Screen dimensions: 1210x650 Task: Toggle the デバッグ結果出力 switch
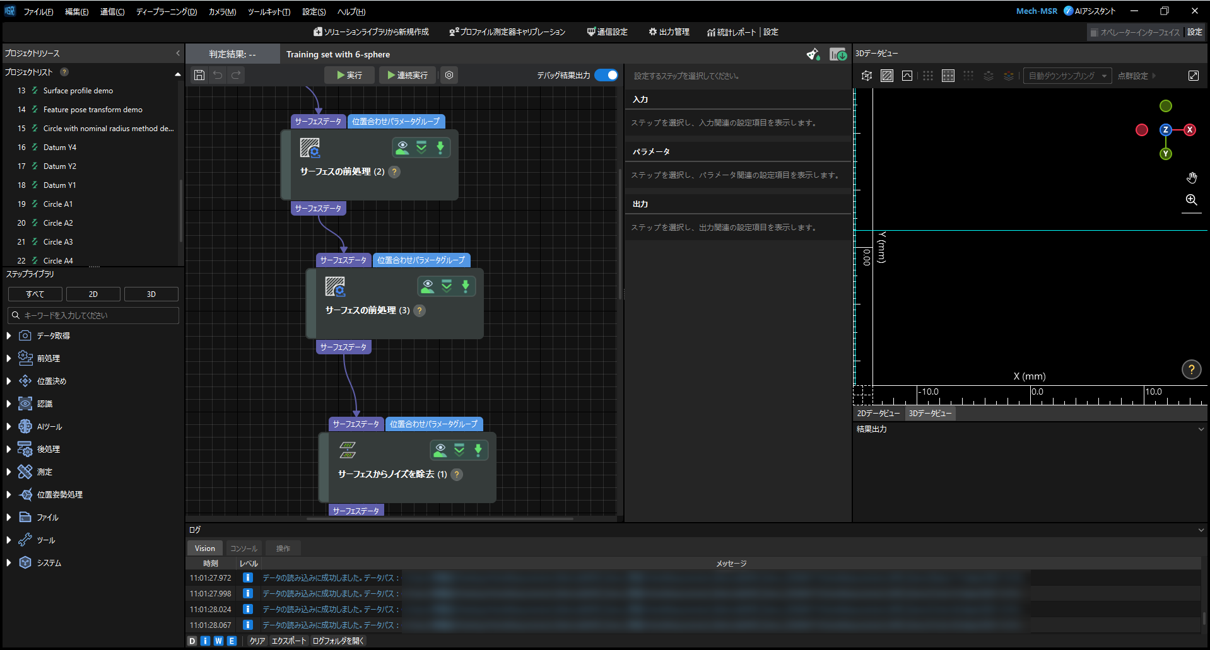606,75
